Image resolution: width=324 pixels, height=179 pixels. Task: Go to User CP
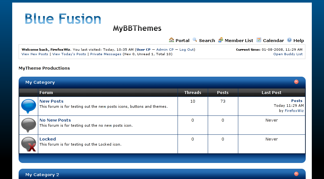(x=144, y=49)
